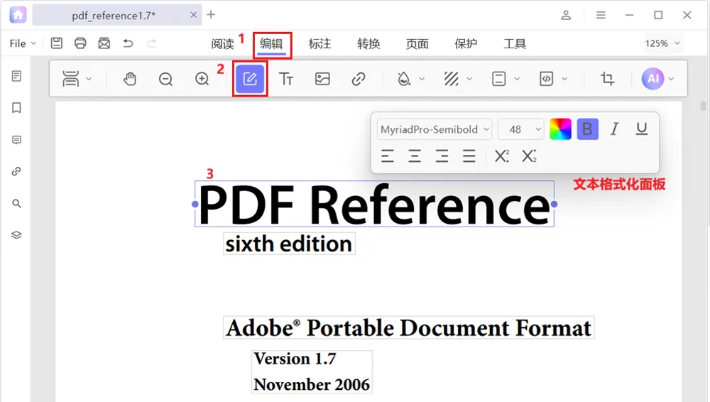Select the crop page tool
Screen dimensions: 710x402
tap(608, 79)
